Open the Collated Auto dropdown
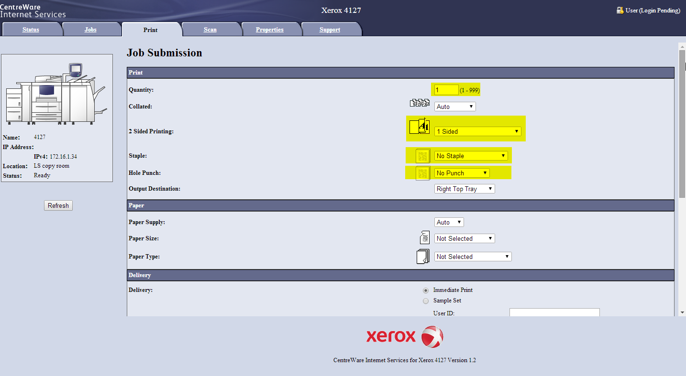 pyautogui.click(x=455, y=107)
